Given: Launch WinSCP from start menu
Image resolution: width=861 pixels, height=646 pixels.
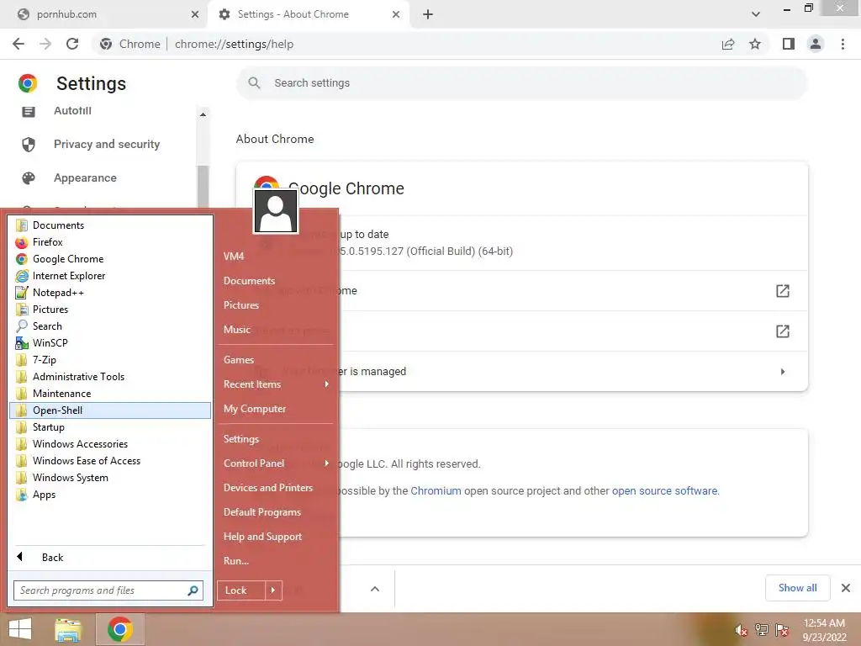Looking at the screenshot, I should point(110,343).
